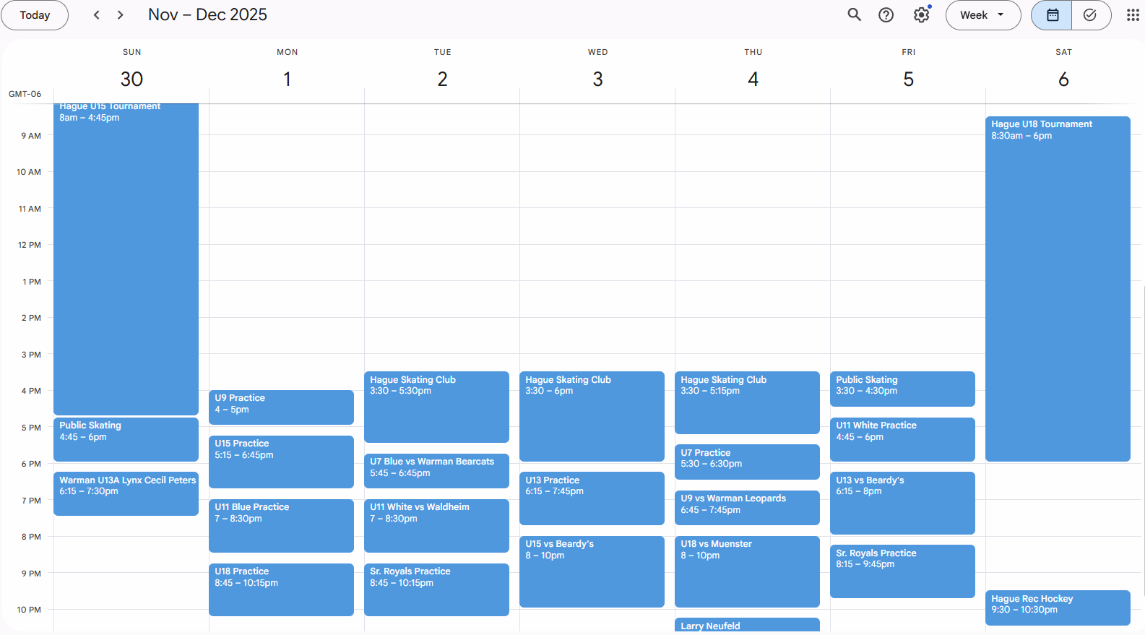Open the Support help icon
Image resolution: width=1145 pixels, height=635 pixels.
point(886,15)
